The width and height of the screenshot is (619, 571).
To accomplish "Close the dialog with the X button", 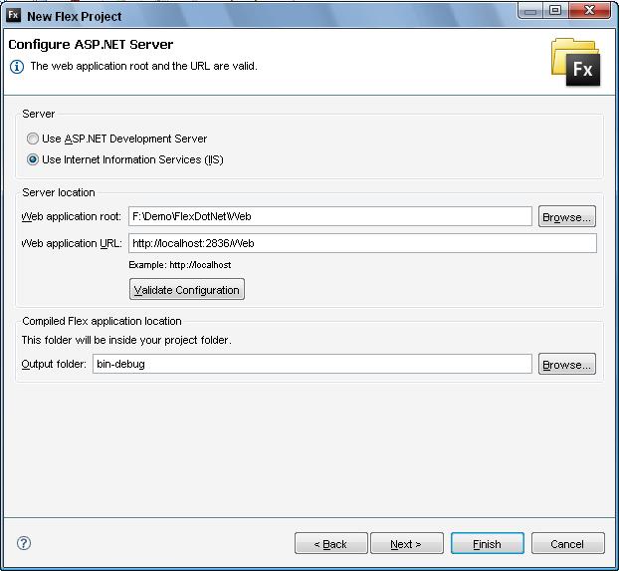I will pos(591,11).
